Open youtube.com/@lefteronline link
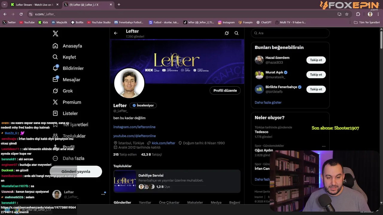Image resolution: width=383 pixels, height=215 pixels. (135, 136)
